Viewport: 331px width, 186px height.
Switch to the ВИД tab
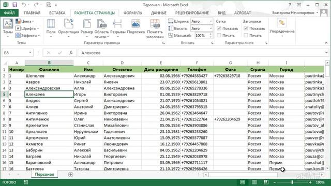click(x=221, y=13)
